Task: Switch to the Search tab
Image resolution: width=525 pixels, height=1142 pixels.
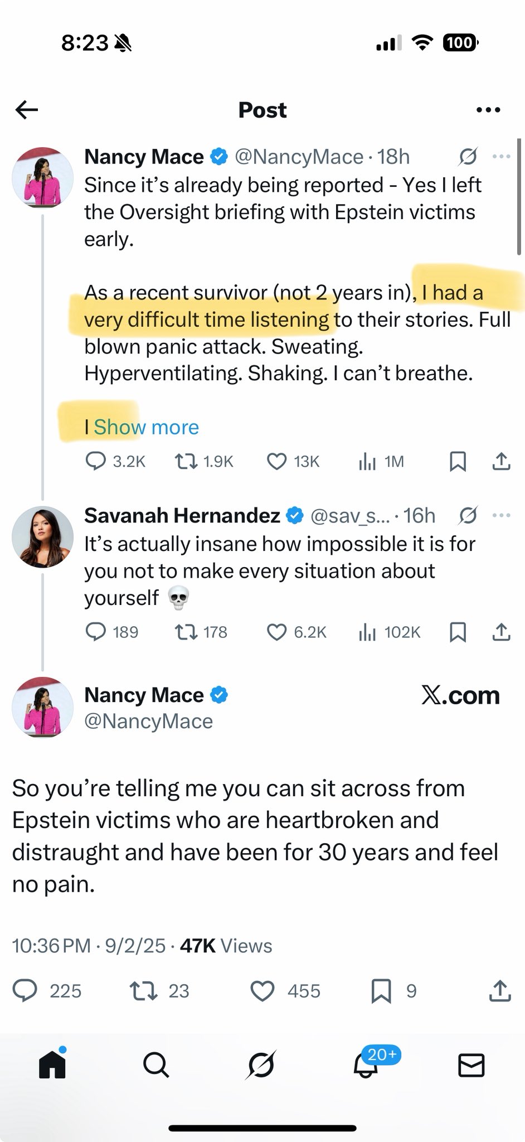Action: click(x=156, y=1066)
